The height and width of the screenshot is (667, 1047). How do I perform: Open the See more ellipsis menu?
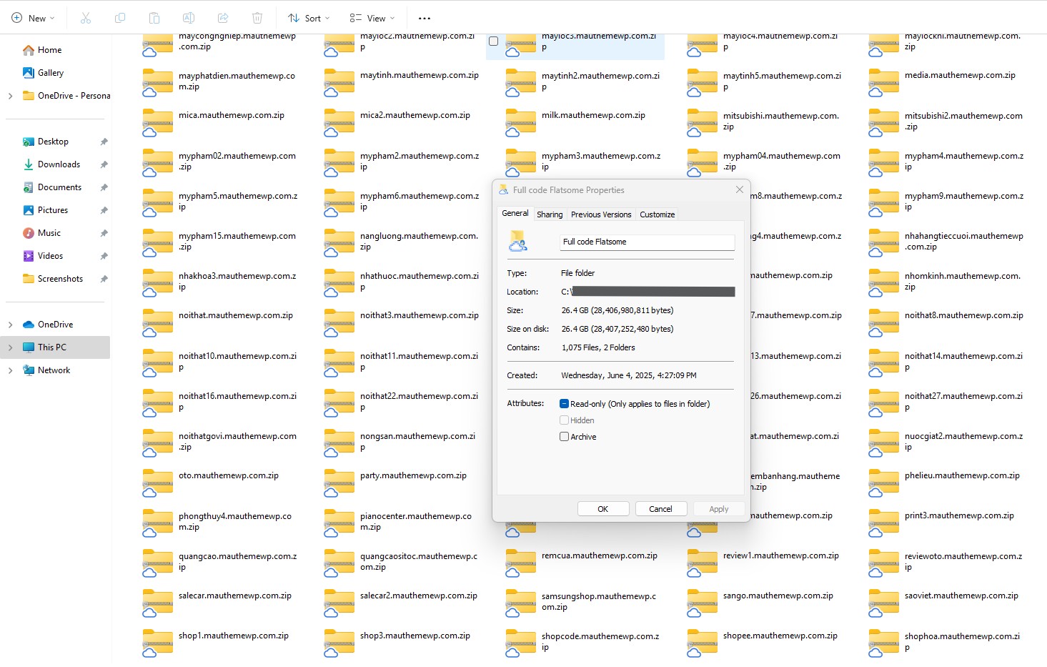coord(425,18)
